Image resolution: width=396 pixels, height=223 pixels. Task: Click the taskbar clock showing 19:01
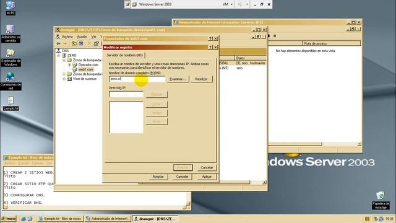pyautogui.click(x=389, y=219)
